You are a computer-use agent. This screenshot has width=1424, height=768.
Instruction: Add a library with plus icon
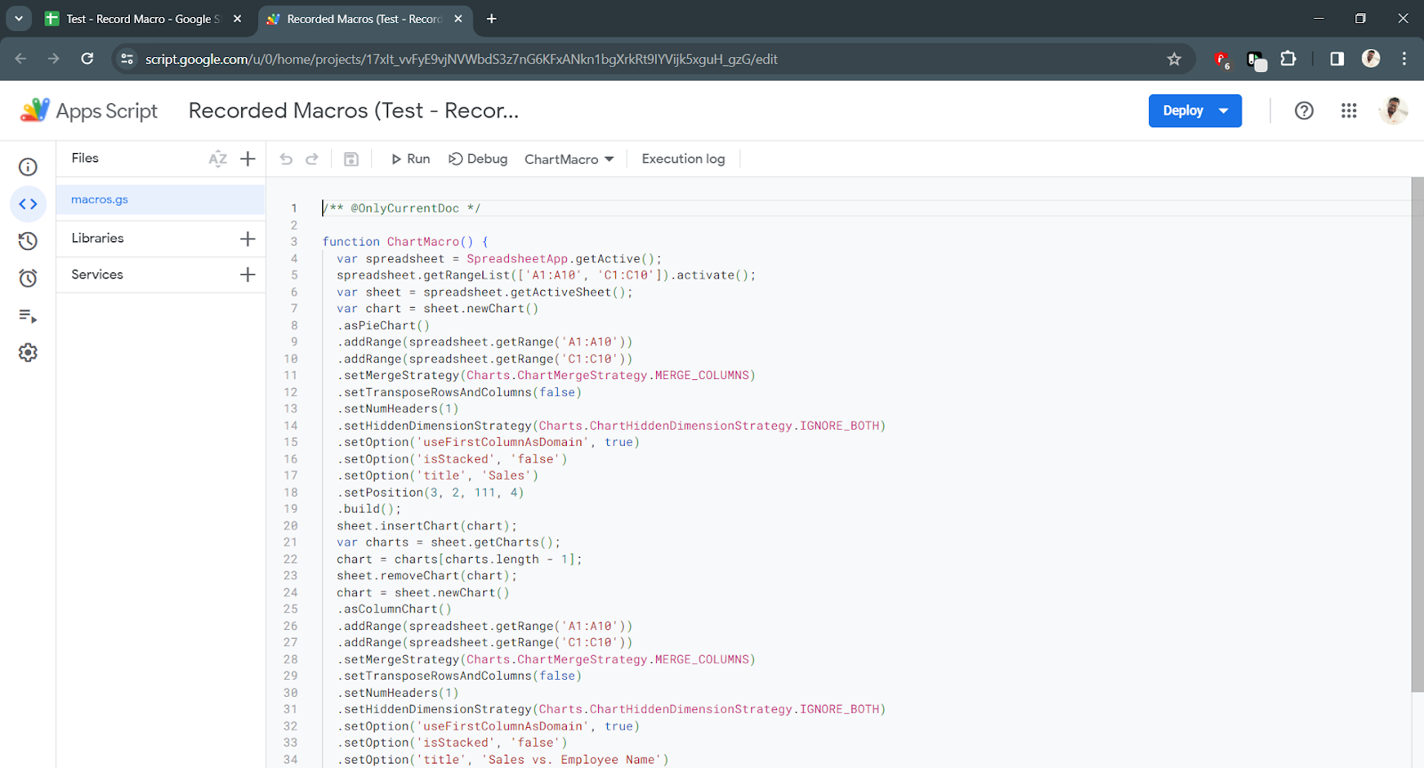pyautogui.click(x=248, y=238)
